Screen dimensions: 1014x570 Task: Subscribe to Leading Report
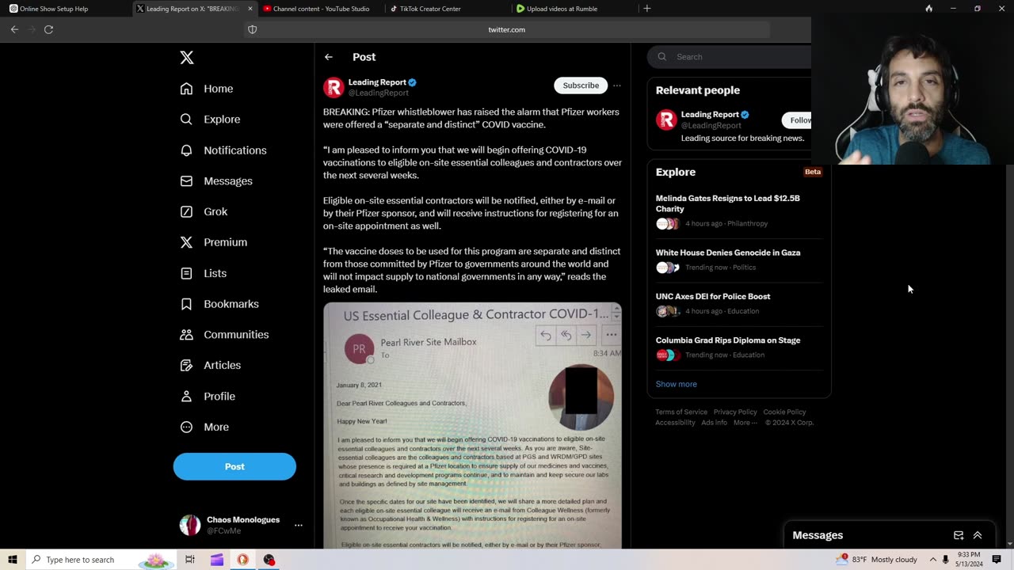tap(581, 85)
